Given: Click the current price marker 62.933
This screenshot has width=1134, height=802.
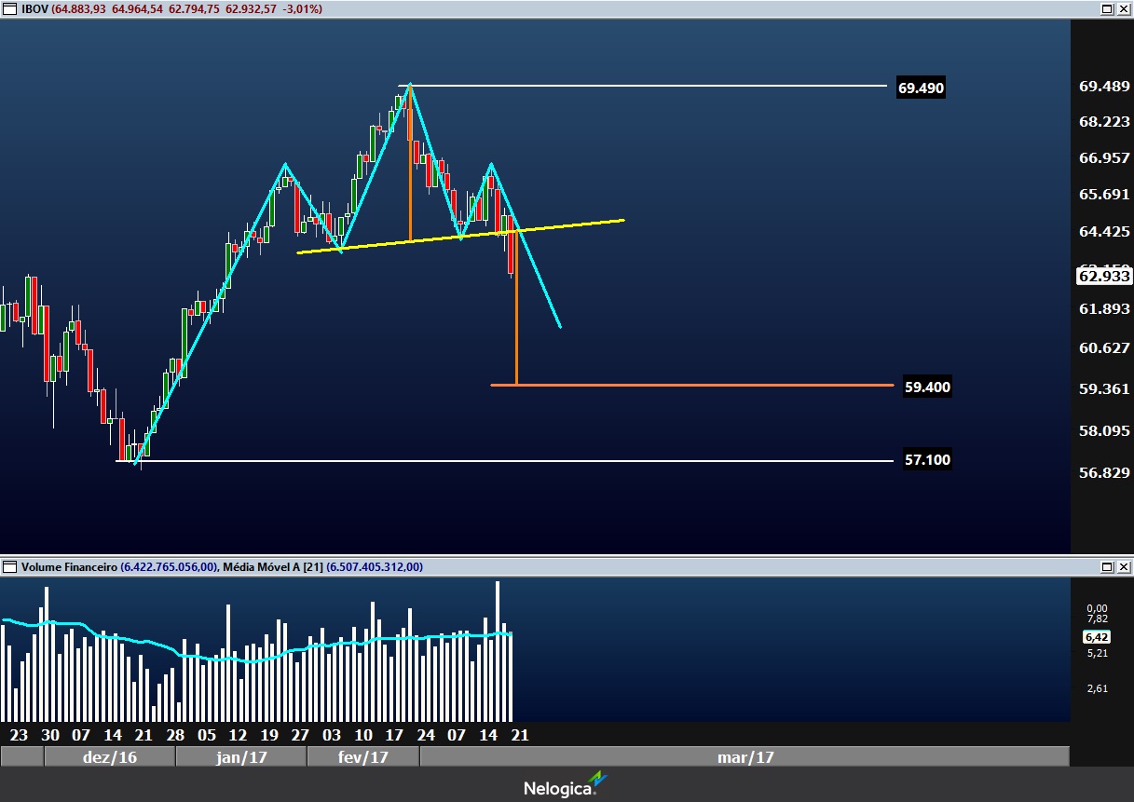Looking at the screenshot, I should (1103, 276).
